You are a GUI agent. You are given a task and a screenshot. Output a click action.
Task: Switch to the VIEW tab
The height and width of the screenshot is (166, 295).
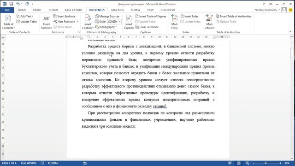[x=150, y=10]
